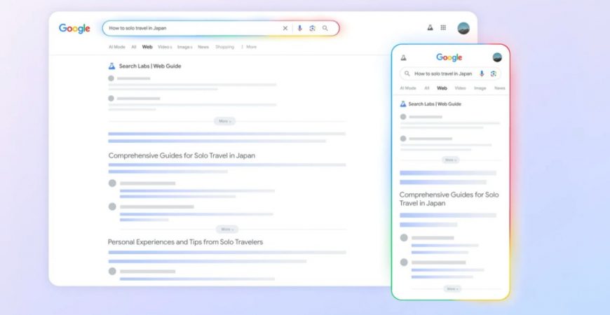
Task: Expand the More tabs menu on desktop
Action: pyautogui.click(x=249, y=47)
